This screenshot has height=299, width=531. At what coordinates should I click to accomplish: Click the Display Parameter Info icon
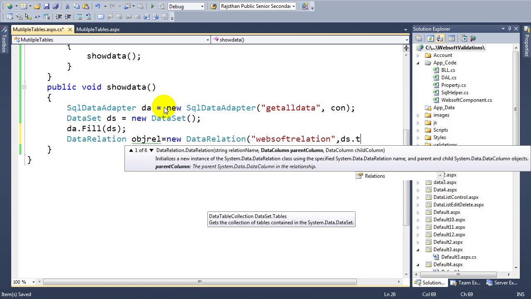coord(19,17)
